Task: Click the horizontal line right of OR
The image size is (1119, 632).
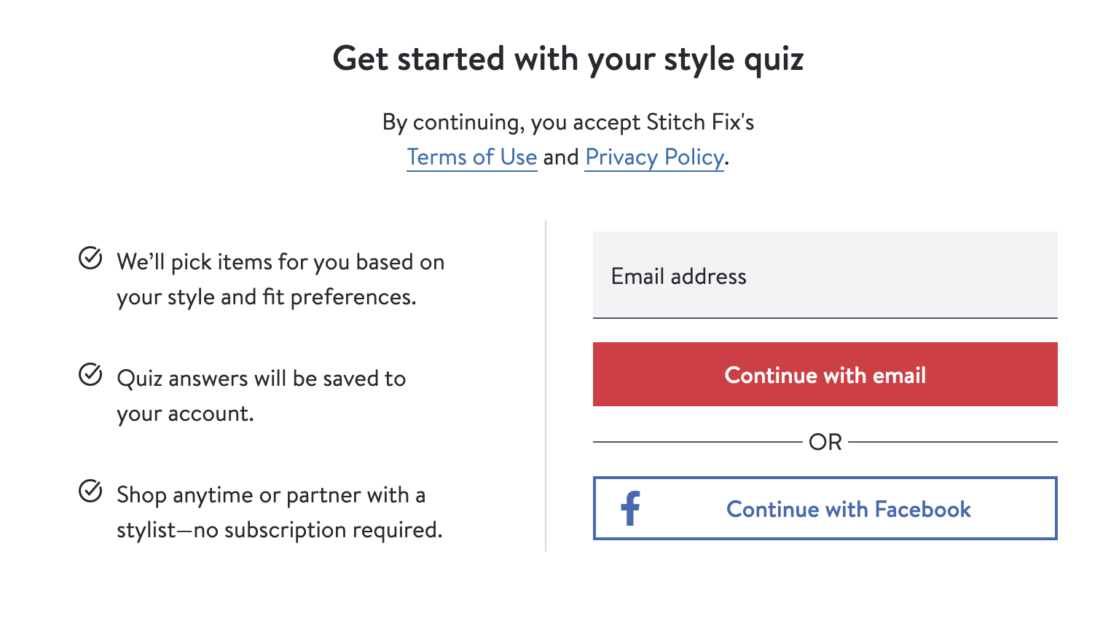Action: tap(953, 442)
